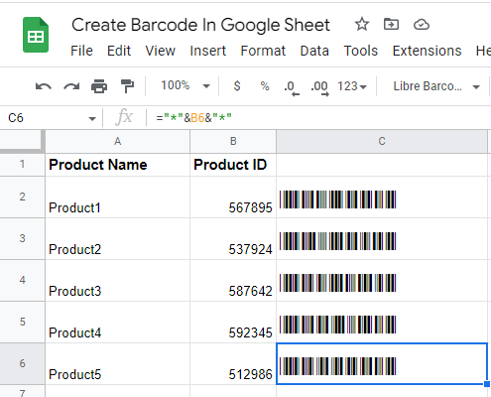The height and width of the screenshot is (397, 491).
Task: Select cell containing Product5
Action: 117,364
